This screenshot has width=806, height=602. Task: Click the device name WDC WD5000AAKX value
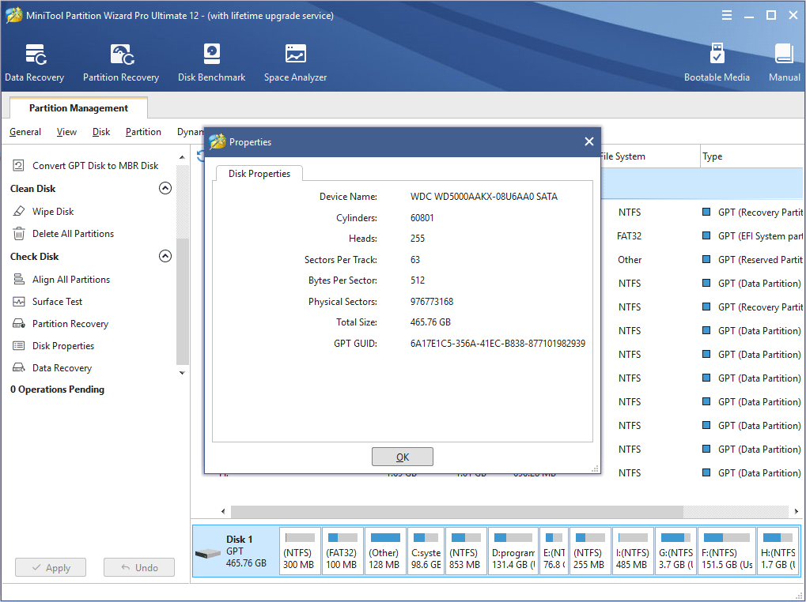(x=484, y=197)
